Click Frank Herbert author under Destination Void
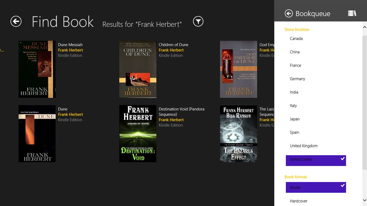 [x=171, y=120]
